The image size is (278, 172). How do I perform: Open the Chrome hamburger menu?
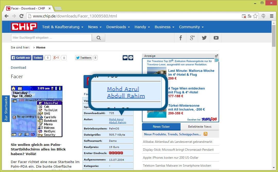pos(272,16)
